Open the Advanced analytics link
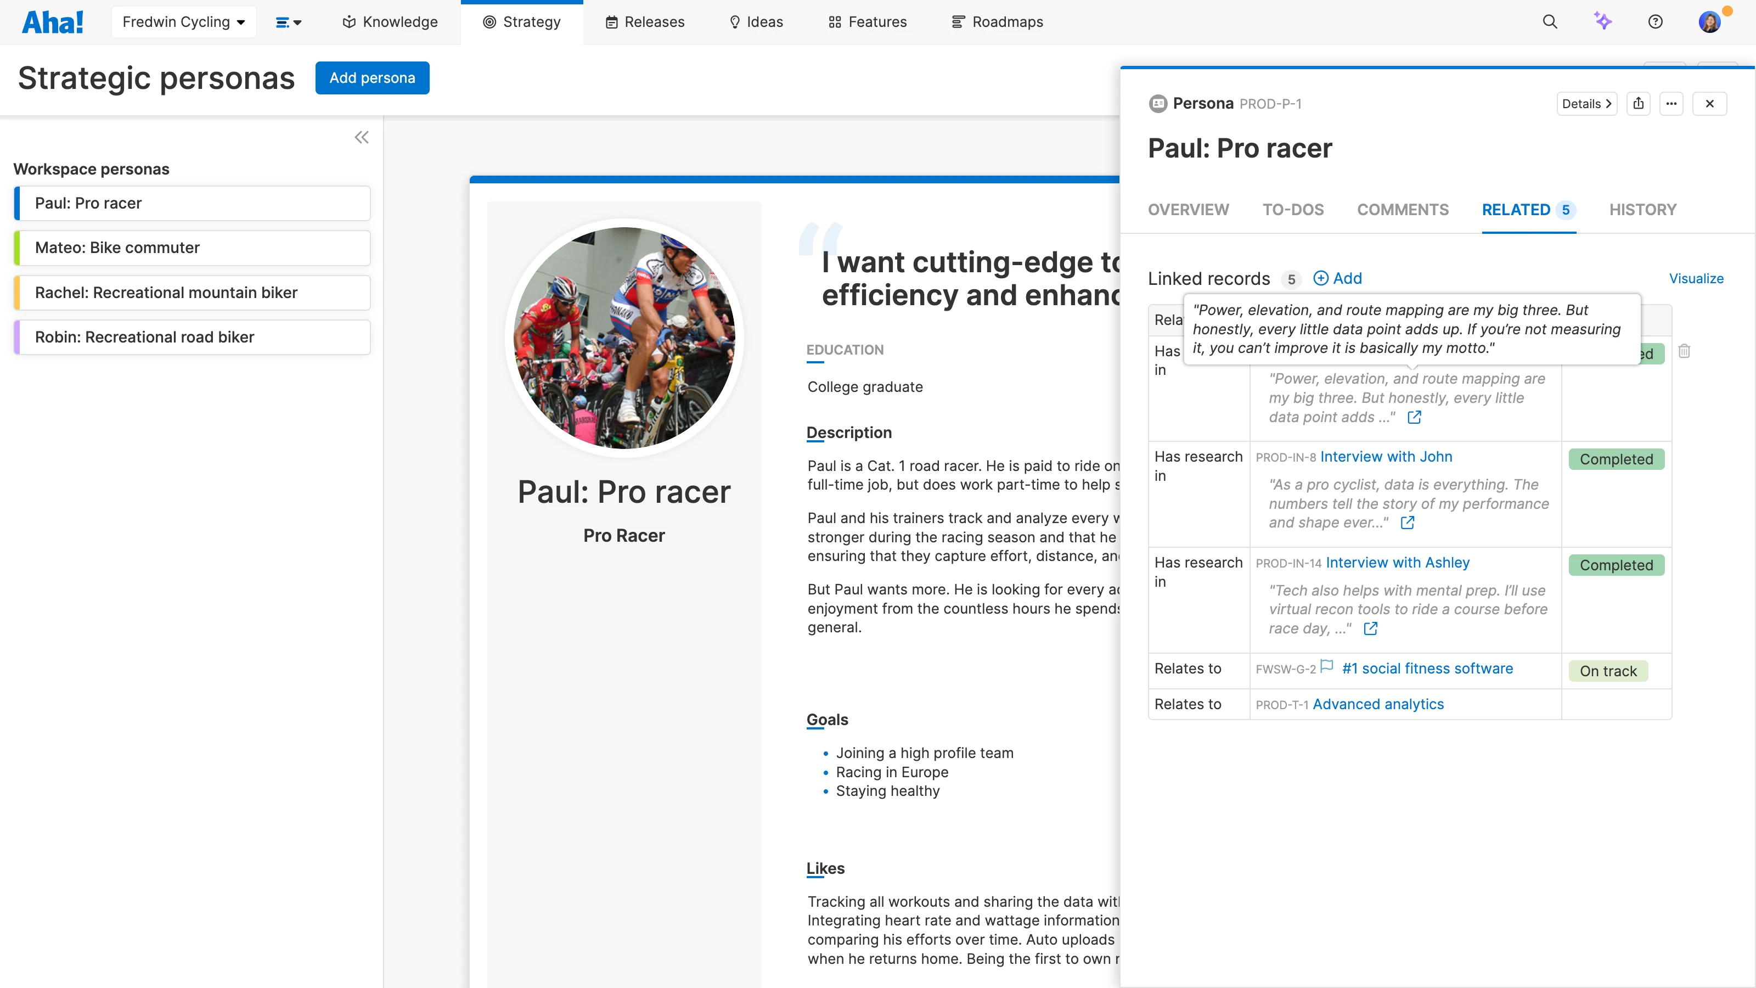 [x=1378, y=704]
